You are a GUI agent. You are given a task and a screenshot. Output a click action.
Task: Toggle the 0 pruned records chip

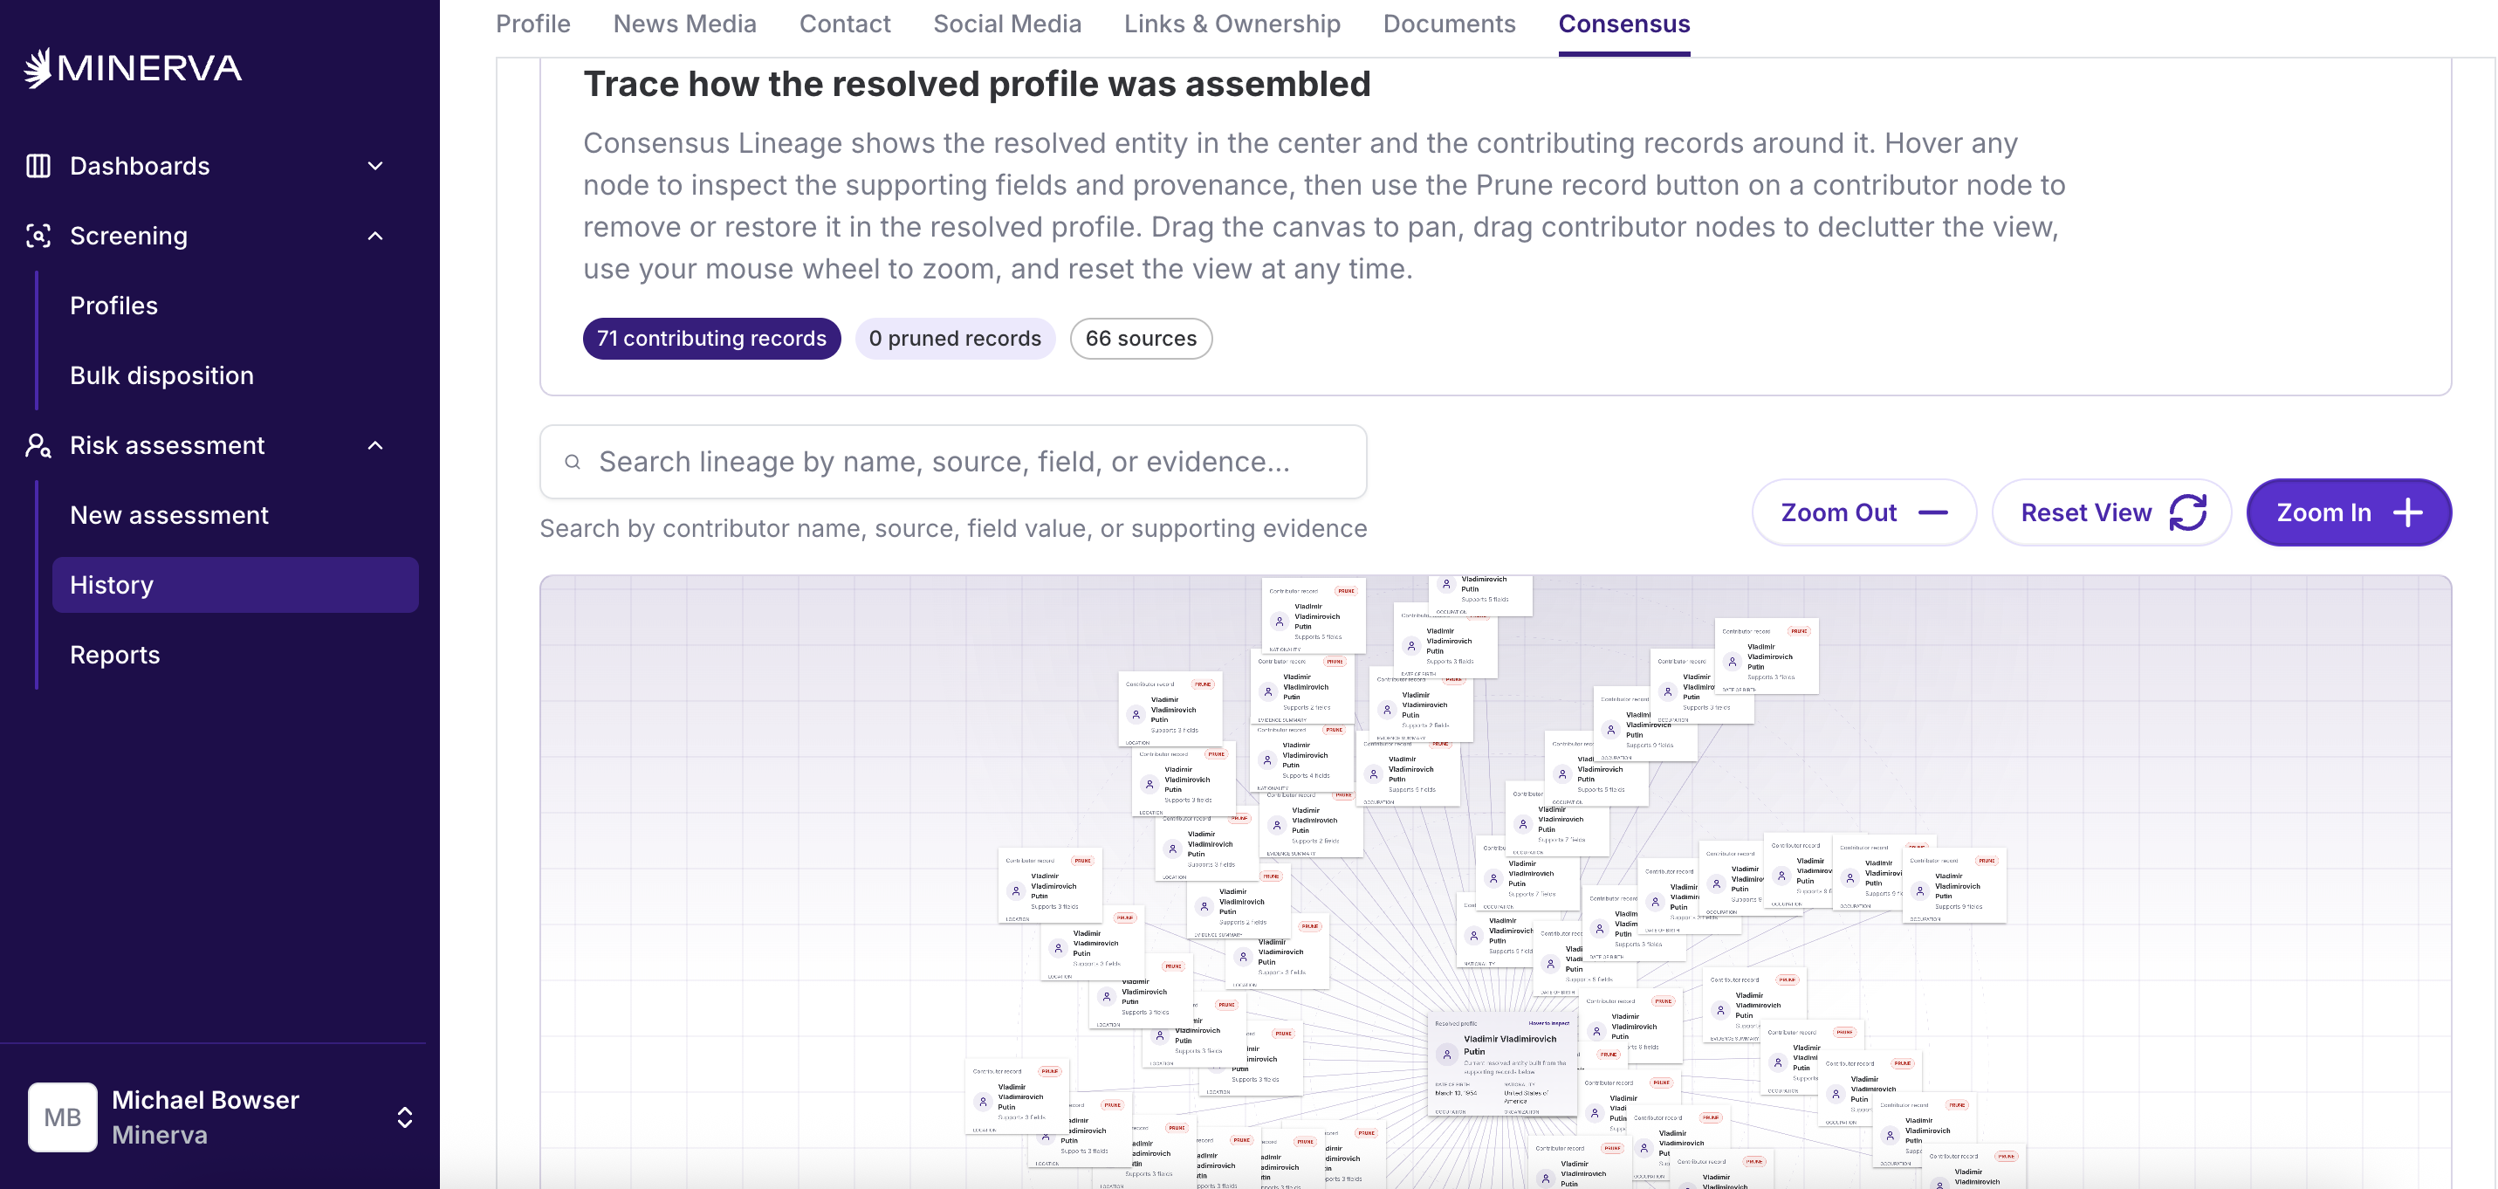pyautogui.click(x=954, y=339)
